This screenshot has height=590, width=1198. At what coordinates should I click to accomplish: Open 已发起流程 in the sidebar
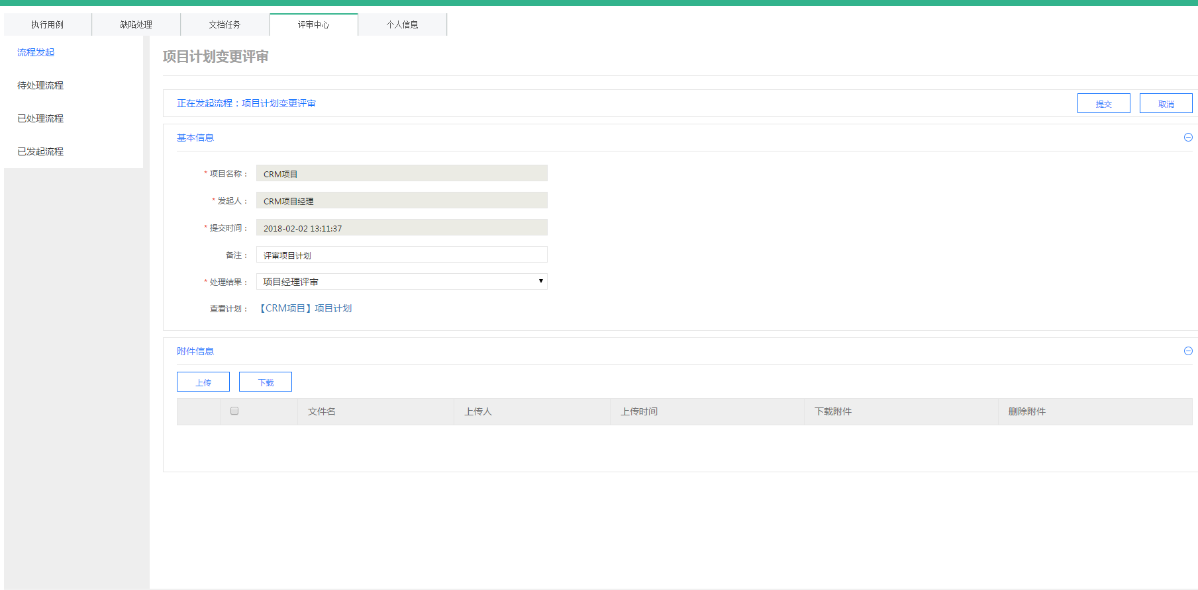tap(40, 151)
